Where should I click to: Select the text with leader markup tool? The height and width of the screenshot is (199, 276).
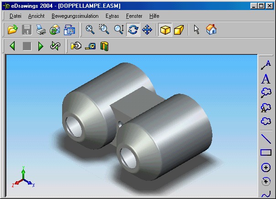tap(266, 65)
